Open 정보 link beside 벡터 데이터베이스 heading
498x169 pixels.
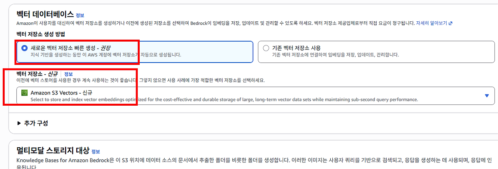[80, 16]
